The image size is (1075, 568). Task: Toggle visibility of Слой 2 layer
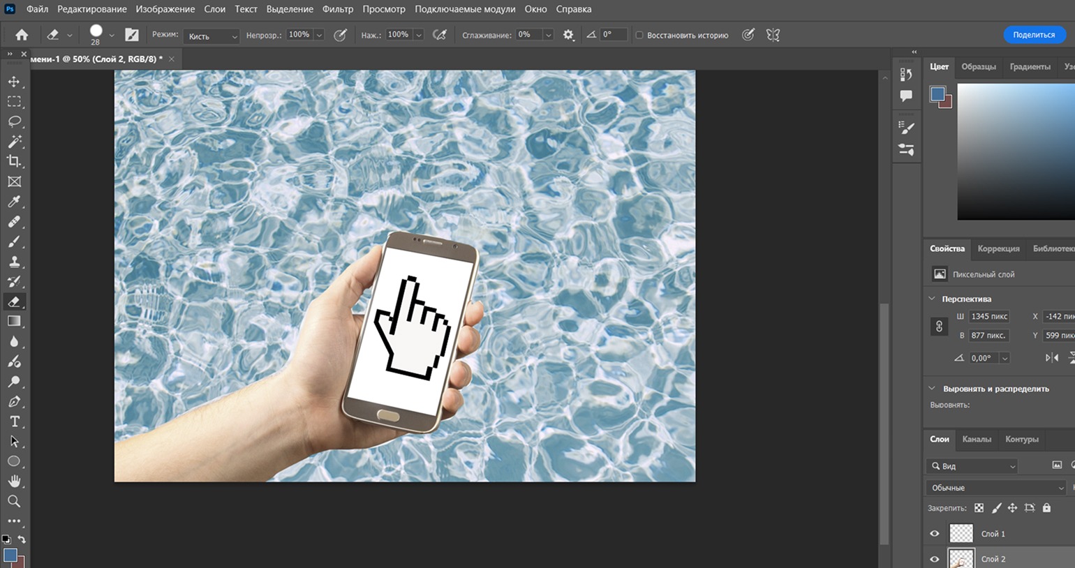(935, 559)
